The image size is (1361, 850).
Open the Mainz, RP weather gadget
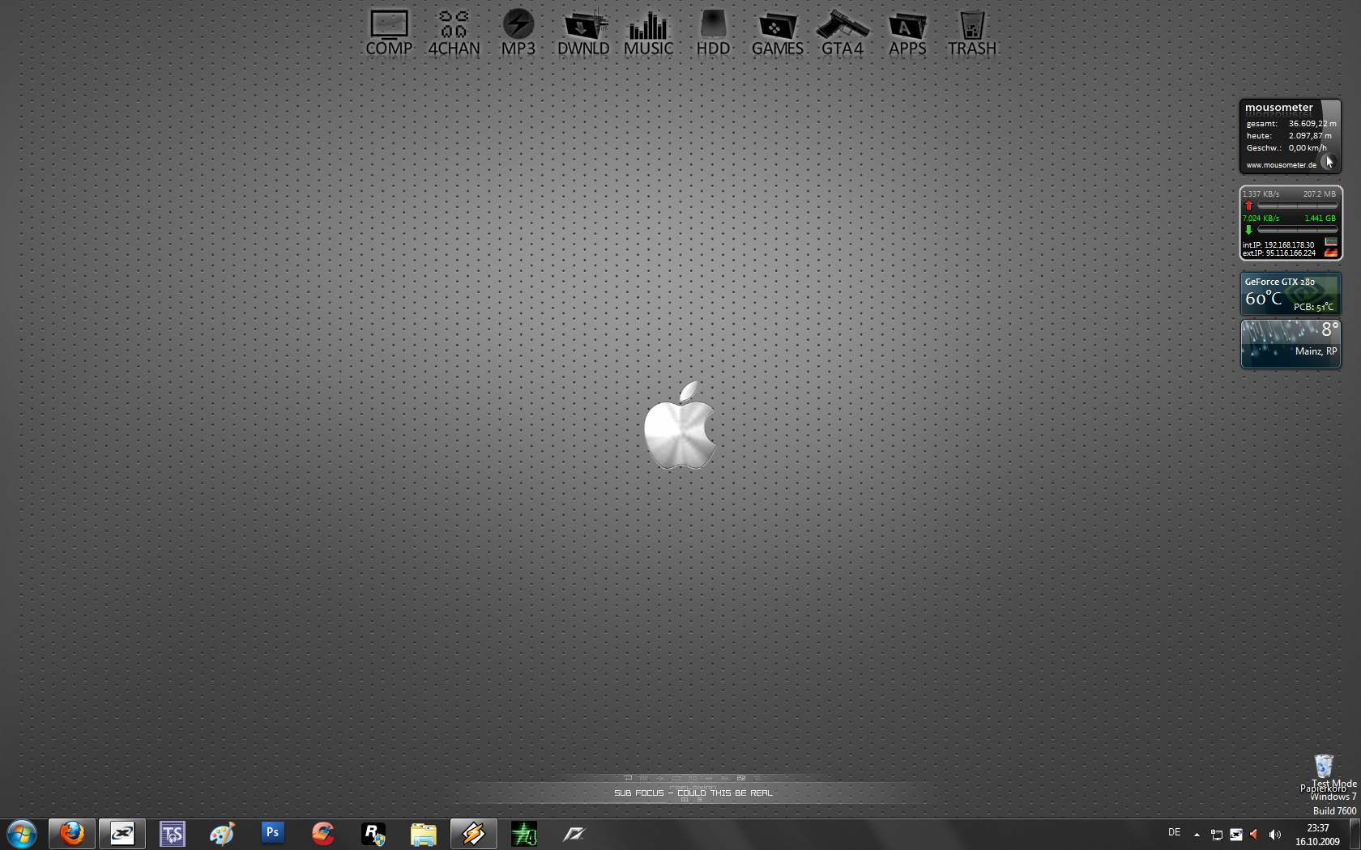[x=1291, y=344]
